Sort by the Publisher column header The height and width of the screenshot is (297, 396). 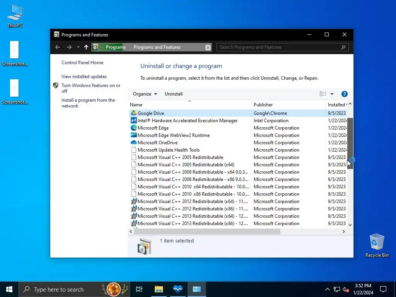coord(288,104)
